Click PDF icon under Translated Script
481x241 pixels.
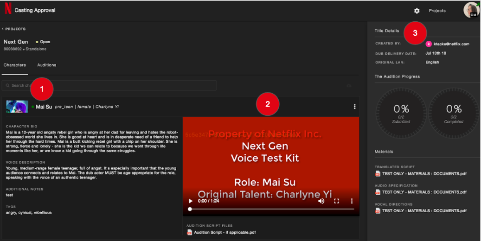[x=378, y=173]
